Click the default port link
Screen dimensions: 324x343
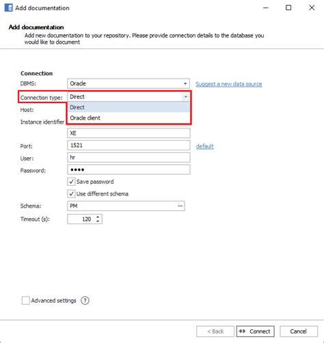(205, 146)
